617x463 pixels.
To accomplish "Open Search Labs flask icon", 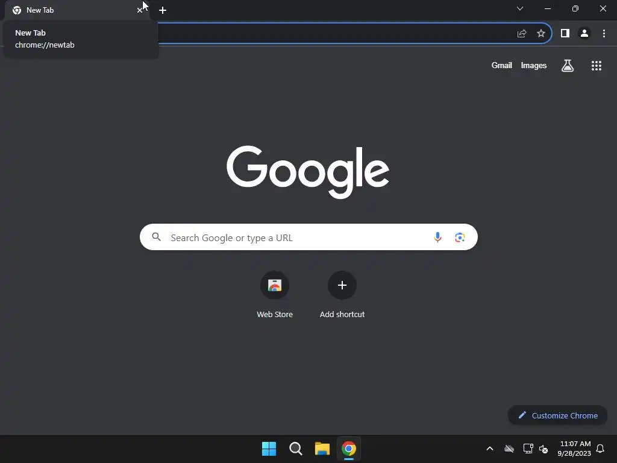I will [x=568, y=65].
